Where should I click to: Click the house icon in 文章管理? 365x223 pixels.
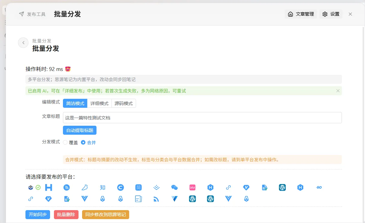(x=290, y=14)
